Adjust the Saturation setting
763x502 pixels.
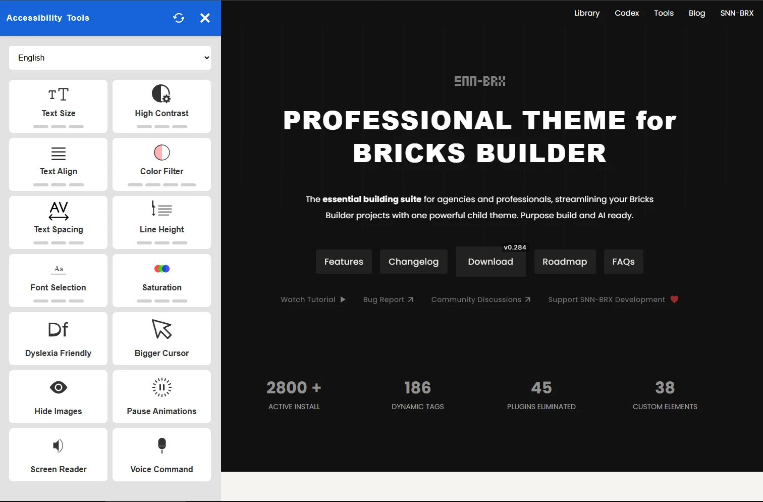(161, 280)
